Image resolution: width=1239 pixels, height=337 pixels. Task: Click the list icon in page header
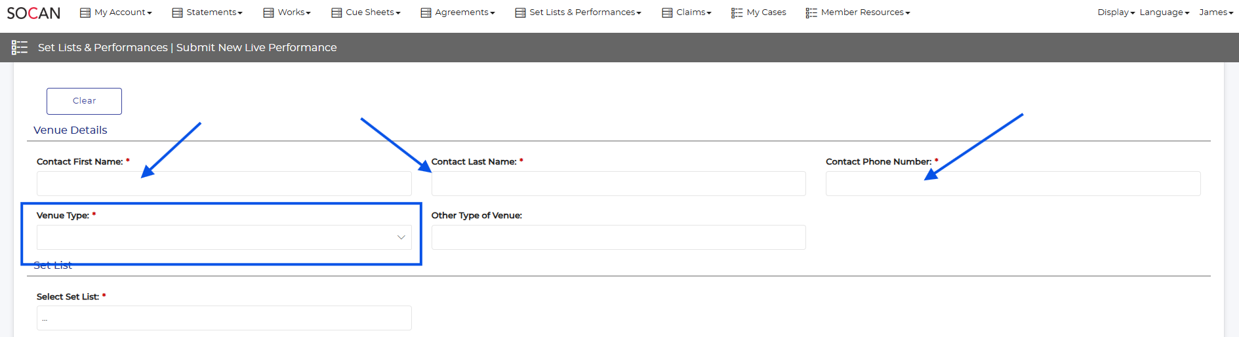[20, 47]
